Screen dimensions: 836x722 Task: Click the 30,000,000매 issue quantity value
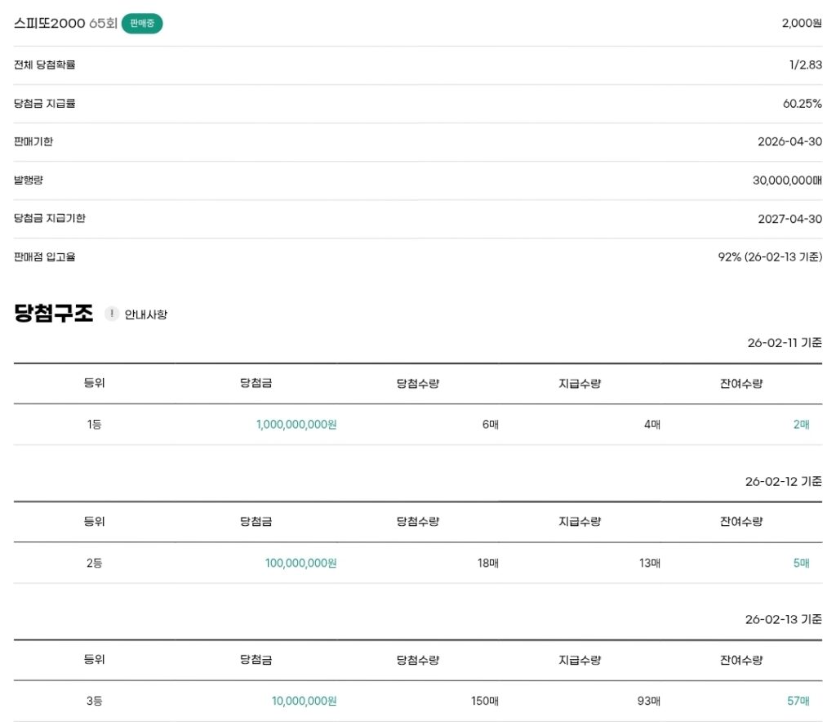pyautogui.click(x=787, y=180)
